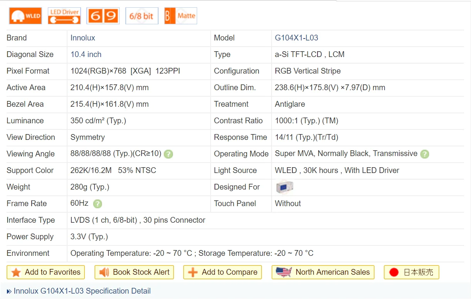The image size is (471, 299).
Task: Click the speaker icon on Book Stock Alert
Action: click(104, 272)
